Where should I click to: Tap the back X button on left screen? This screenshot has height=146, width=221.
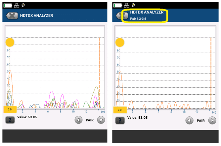(x=12, y=15)
